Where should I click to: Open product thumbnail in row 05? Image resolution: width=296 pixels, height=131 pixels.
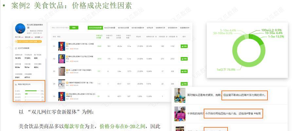pyautogui.click(x=62, y=96)
